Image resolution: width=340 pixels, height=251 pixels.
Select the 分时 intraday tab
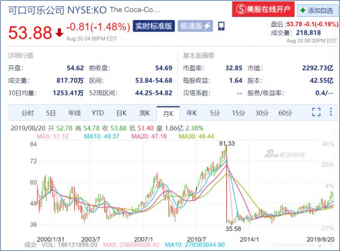point(28,113)
